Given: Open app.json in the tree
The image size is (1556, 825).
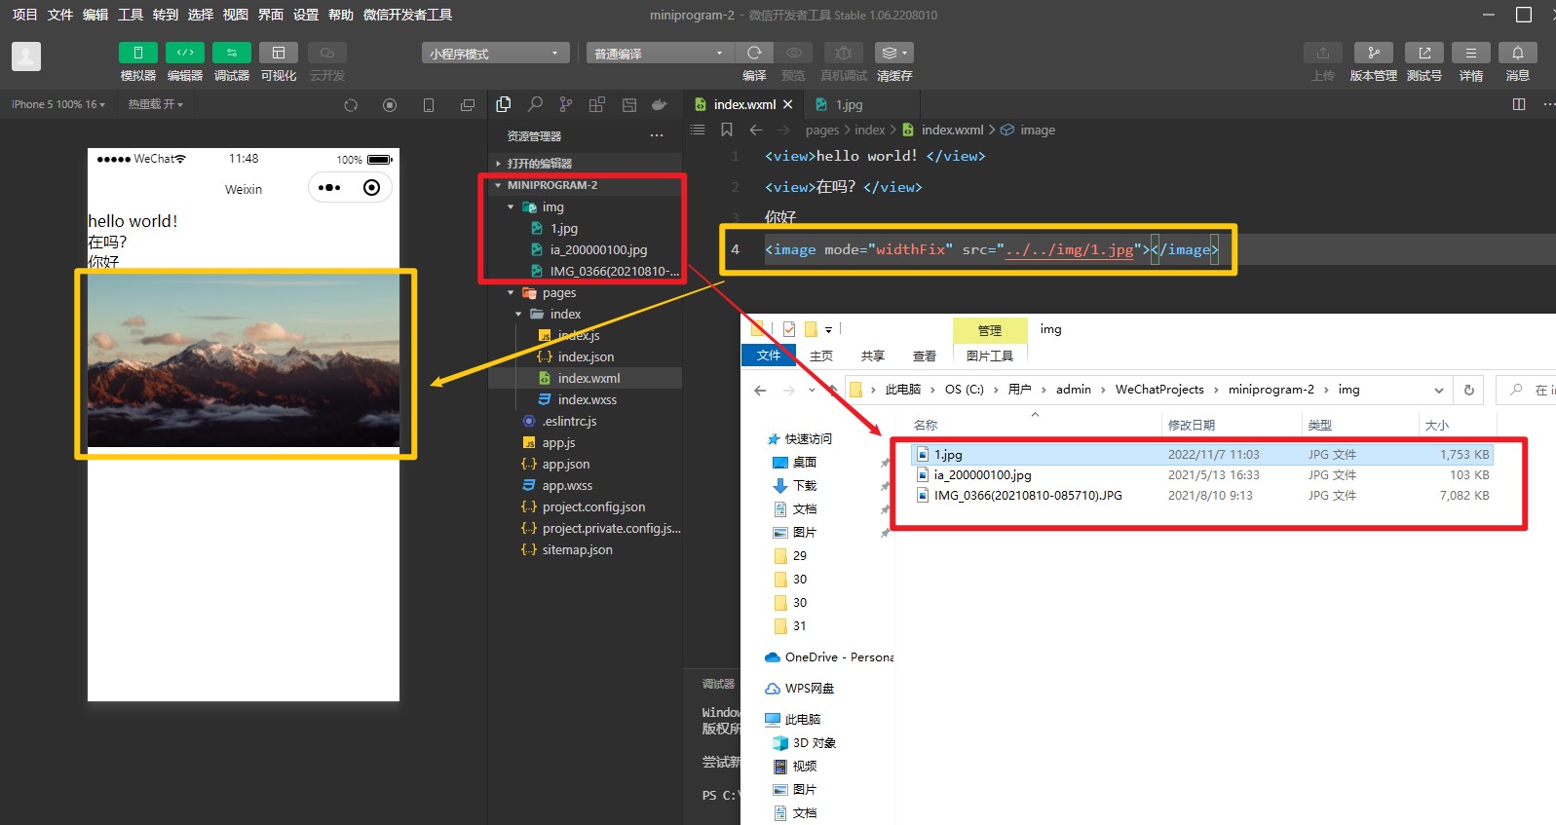Looking at the screenshot, I should point(566,464).
